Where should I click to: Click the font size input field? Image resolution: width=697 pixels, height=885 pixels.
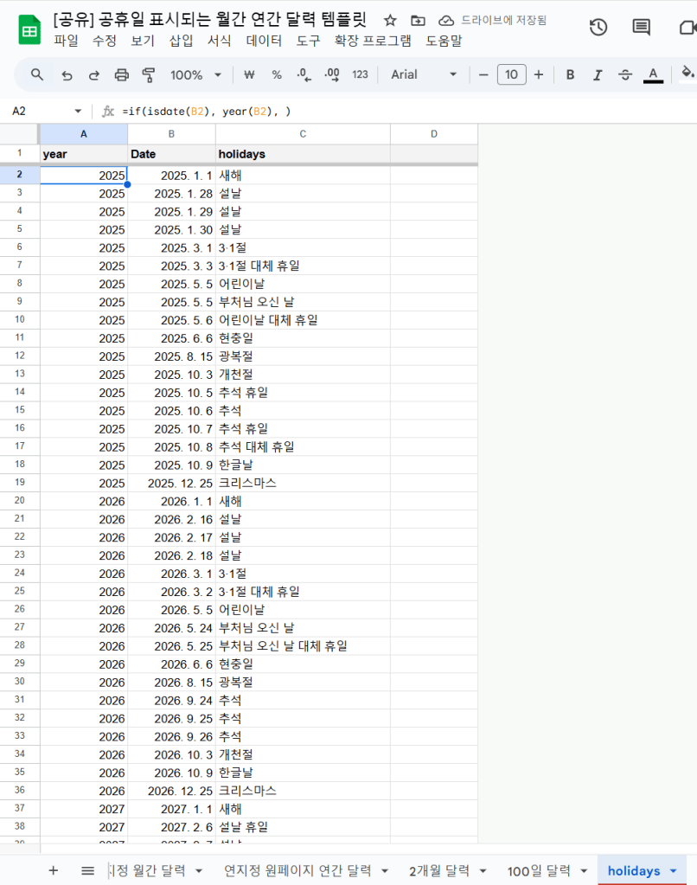[511, 75]
